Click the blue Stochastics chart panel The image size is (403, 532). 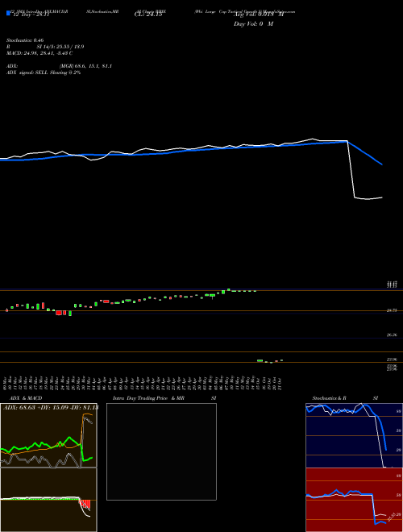coord(354,435)
